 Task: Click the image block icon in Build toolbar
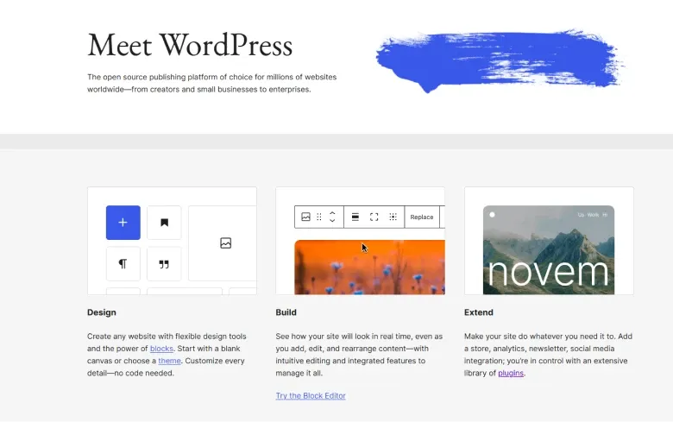coord(305,217)
